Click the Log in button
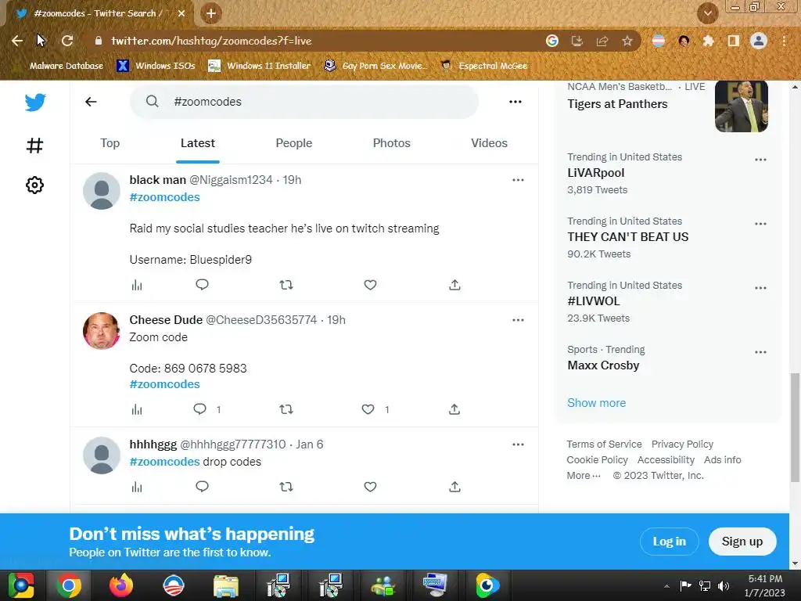Viewport: 801px width, 601px height. 670,542
